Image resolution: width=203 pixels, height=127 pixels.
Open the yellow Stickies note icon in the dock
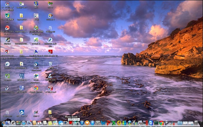pyautogui.click(x=50, y=123)
